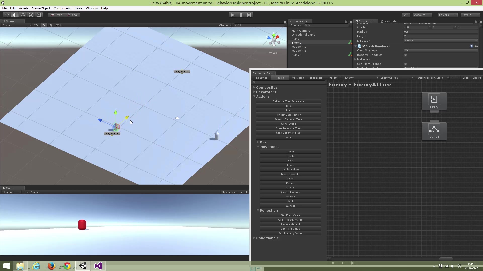Click the Step frame button

click(x=249, y=15)
